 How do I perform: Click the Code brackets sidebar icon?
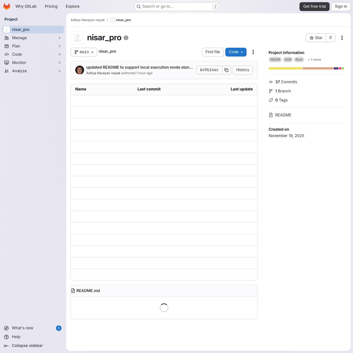(x=7, y=54)
